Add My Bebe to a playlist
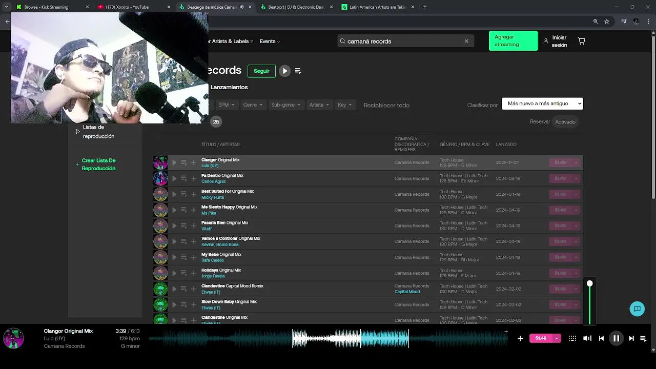 [194, 257]
